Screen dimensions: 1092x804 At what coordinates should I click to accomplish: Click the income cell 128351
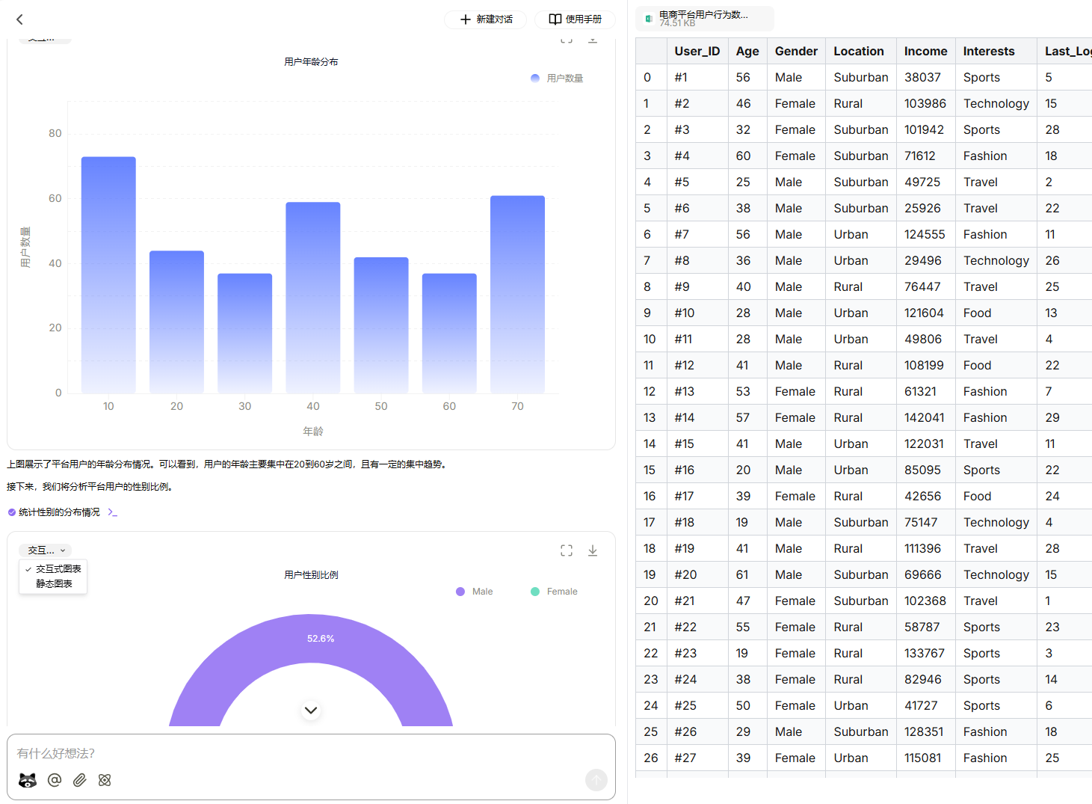[x=925, y=732]
